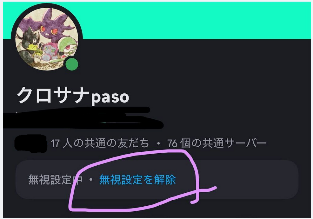This screenshot has height=219, width=313.
Task: Click the empty dark area right of the name
Action: click(x=220, y=96)
